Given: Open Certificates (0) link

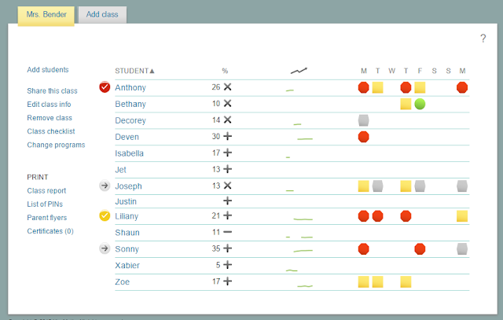Looking at the screenshot, I should 50,231.
